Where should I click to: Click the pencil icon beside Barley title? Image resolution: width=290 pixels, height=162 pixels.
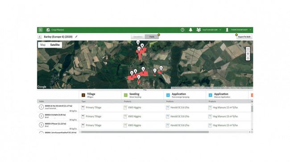click(76, 37)
